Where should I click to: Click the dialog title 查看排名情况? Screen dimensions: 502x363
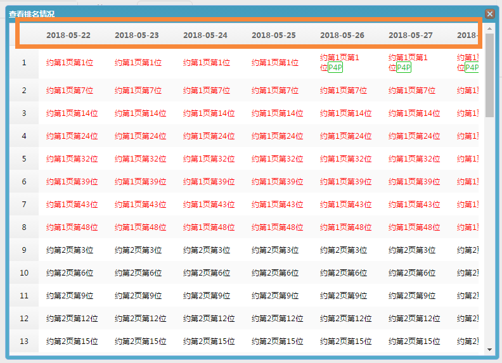point(32,14)
